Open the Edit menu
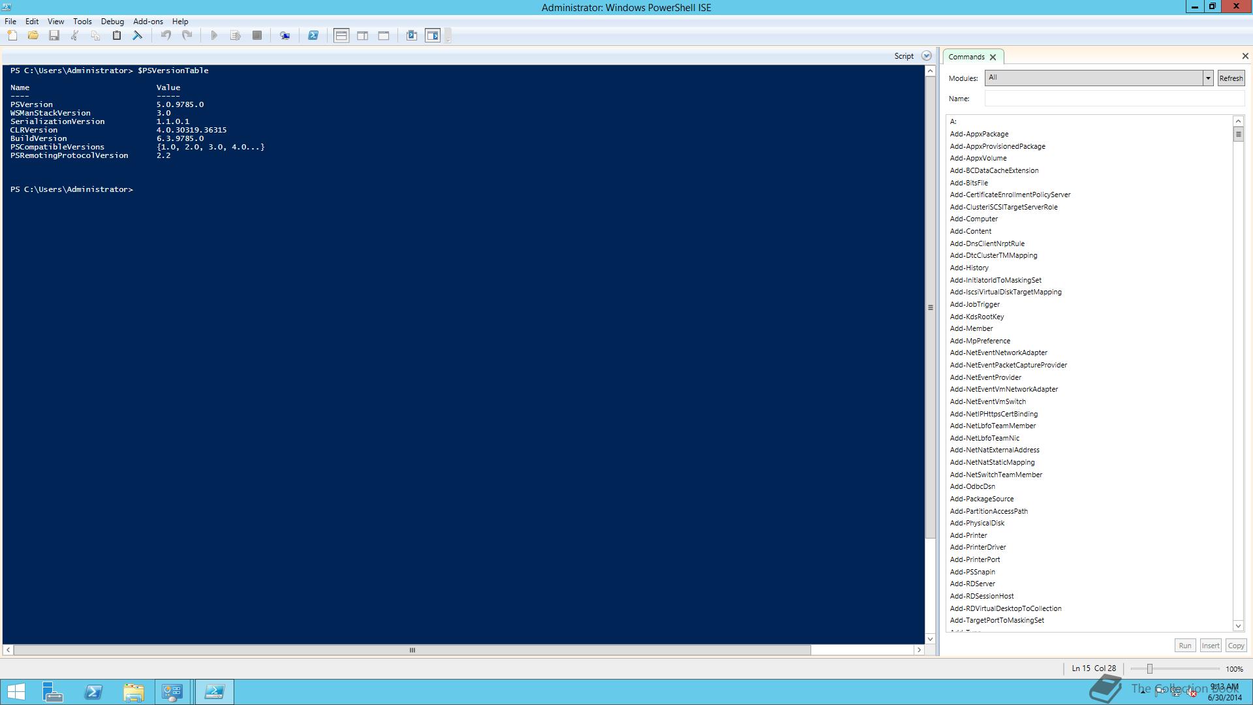 31,22
